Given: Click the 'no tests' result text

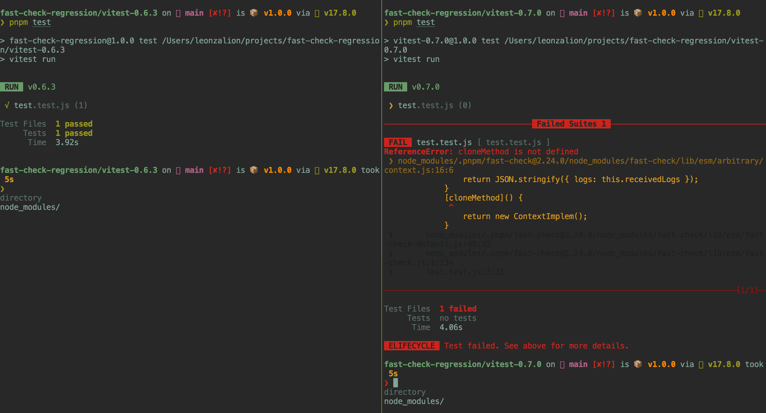Looking at the screenshot, I should 458,318.
